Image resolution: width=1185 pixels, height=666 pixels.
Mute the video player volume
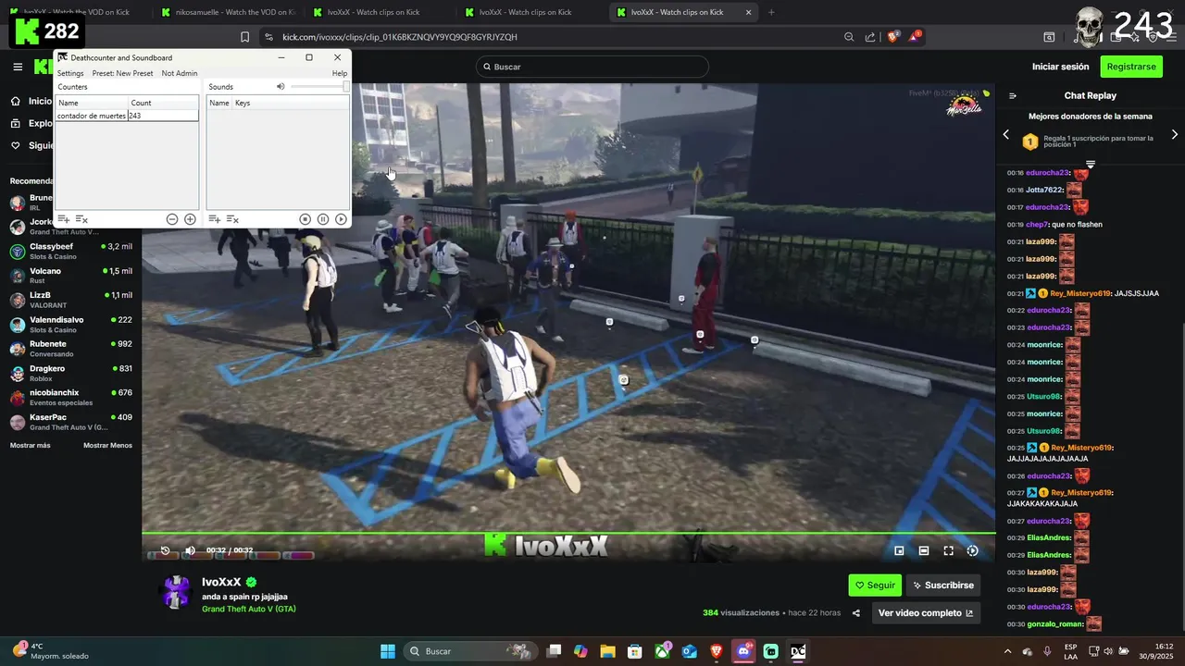click(x=190, y=550)
